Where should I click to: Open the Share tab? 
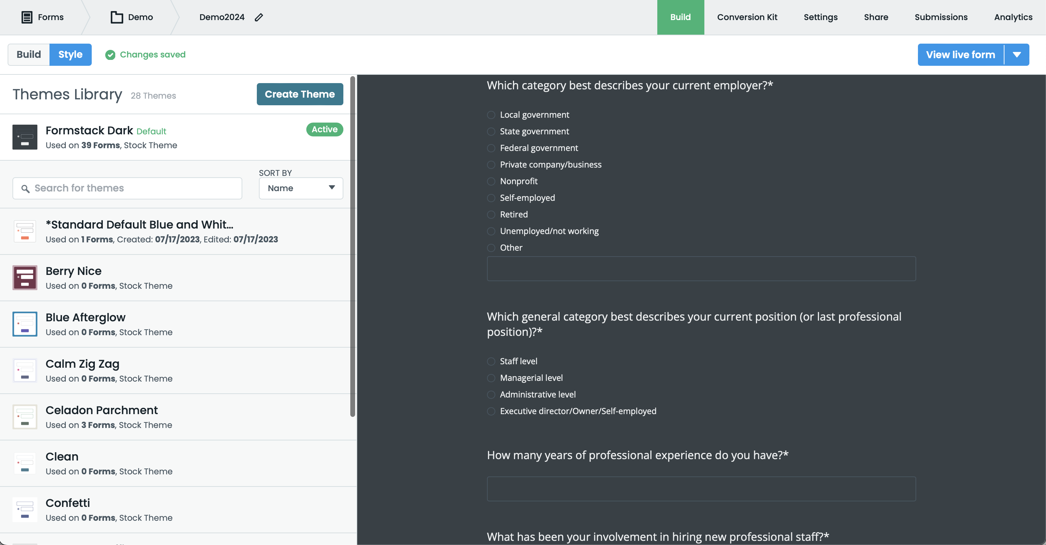[876, 17]
